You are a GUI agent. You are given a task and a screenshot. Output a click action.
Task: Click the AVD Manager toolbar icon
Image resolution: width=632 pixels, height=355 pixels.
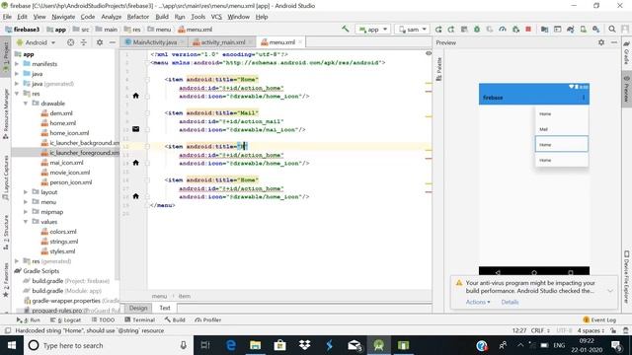[584, 30]
